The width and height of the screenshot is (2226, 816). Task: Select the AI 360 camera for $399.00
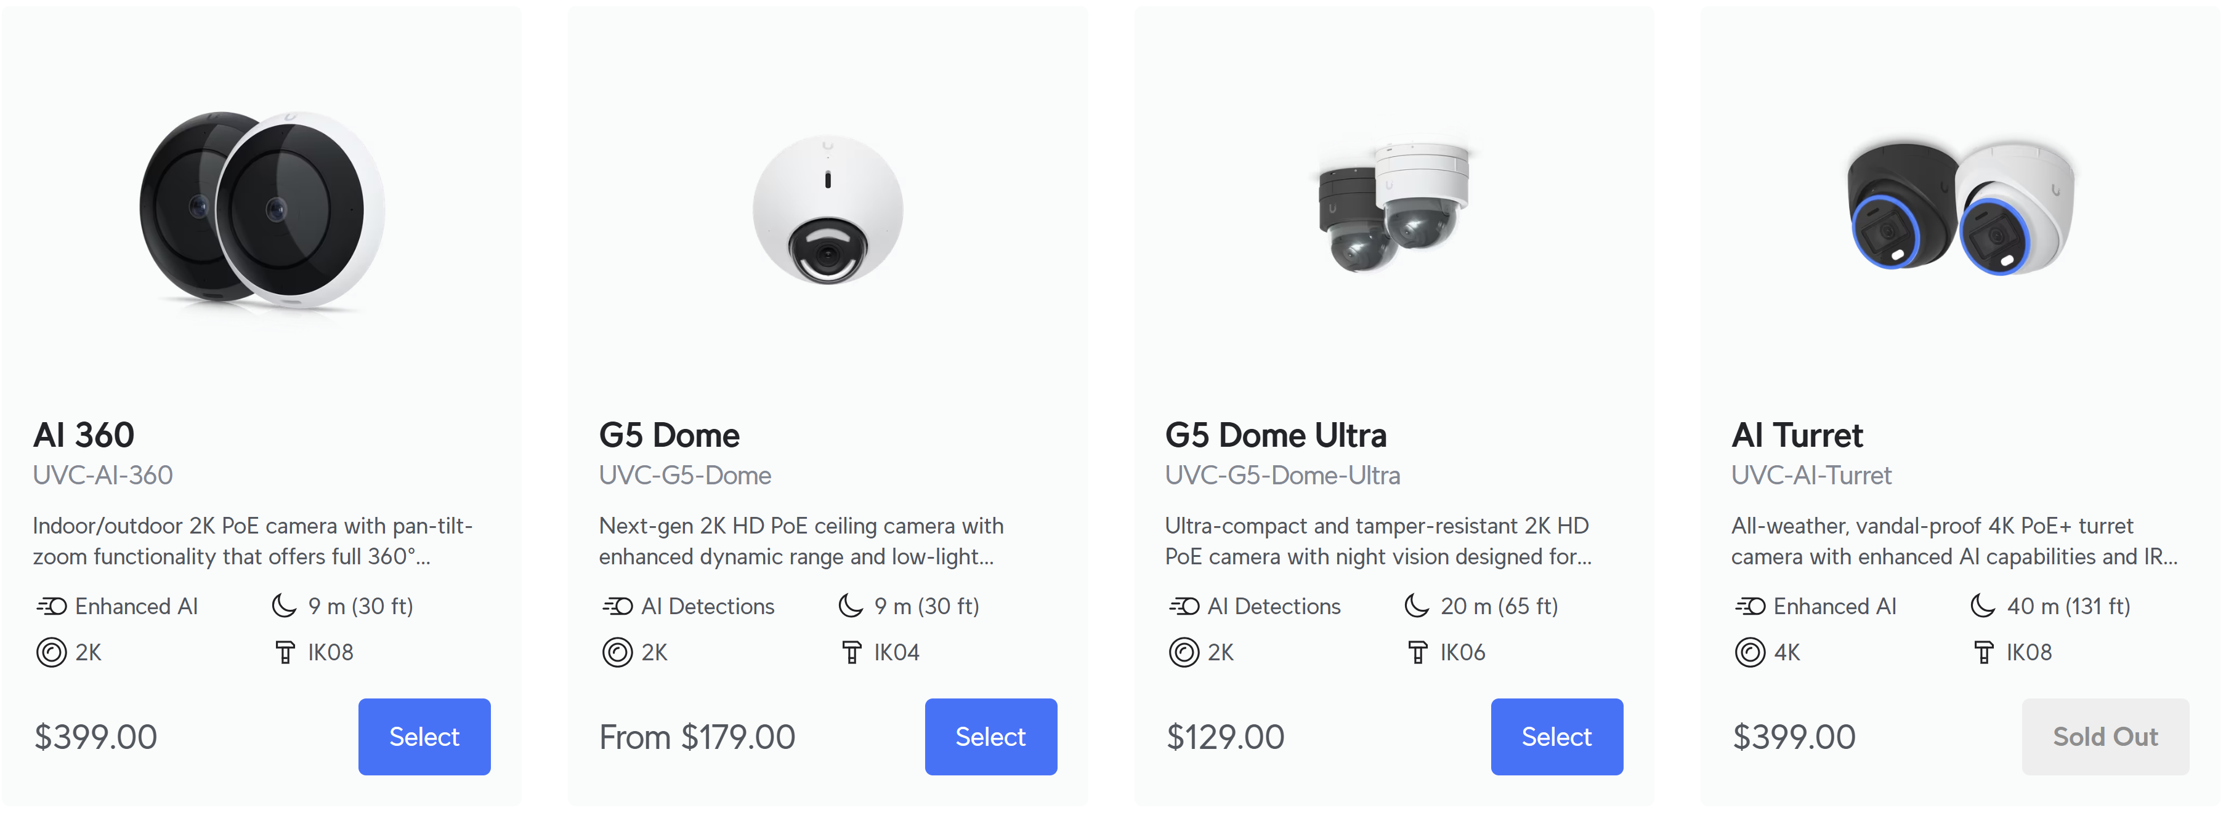coord(424,737)
